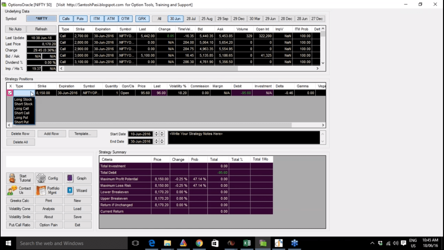Select Short Stock from type list
This screenshot has height=250, width=444.
23,104
